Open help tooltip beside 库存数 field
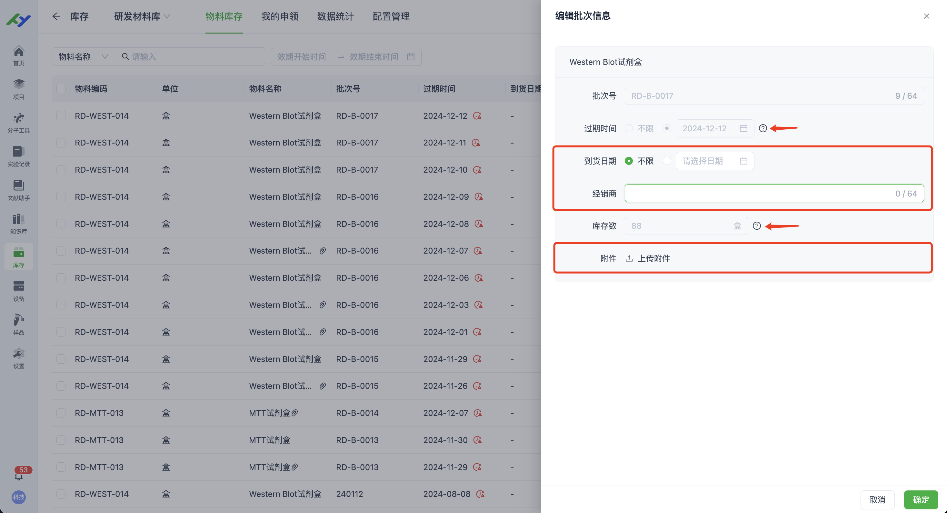The height and width of the screenshot is (513, 947). [757, 226]
